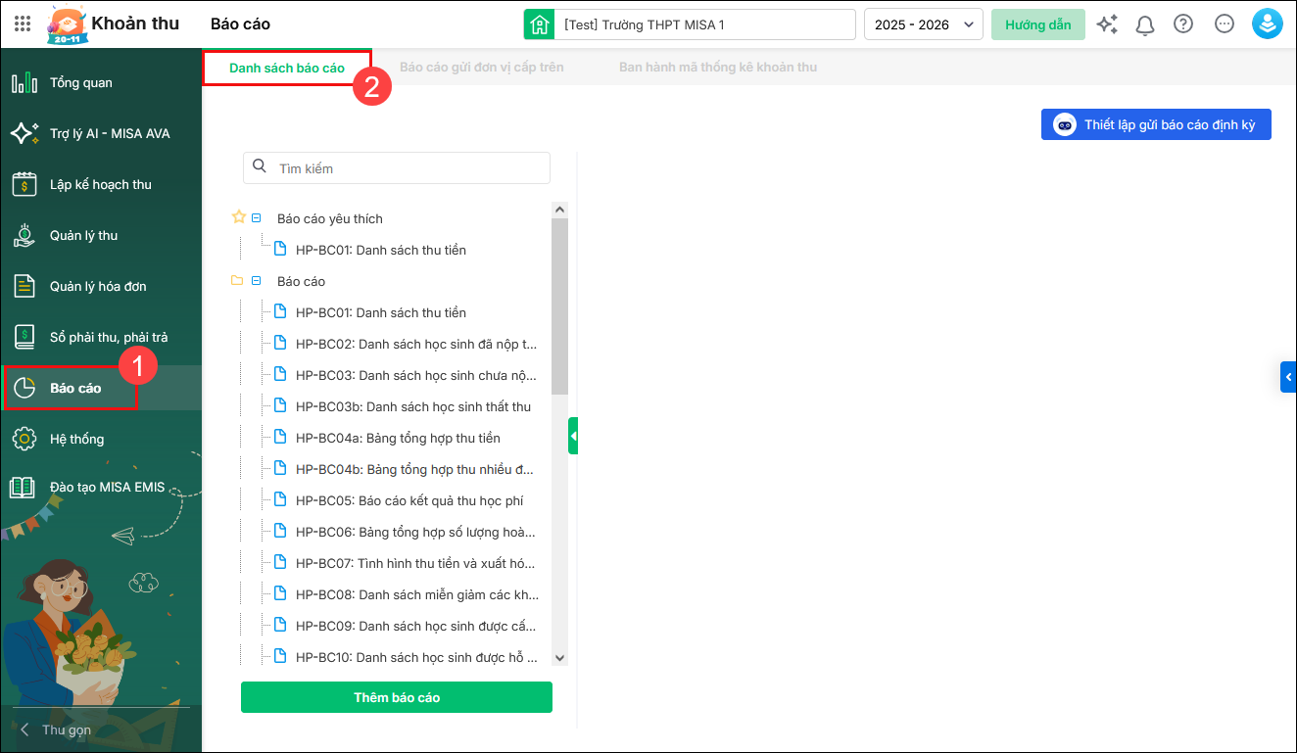Click the report list scrollbar up arrow
1297x753 pixels.
tap(559, 210)
